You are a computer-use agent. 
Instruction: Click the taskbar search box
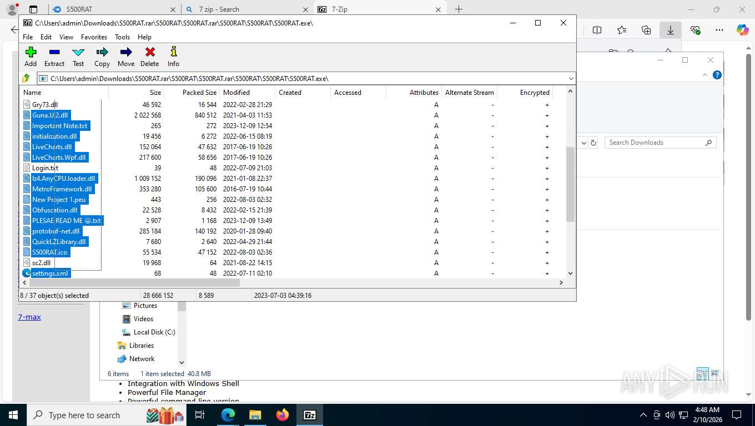(106, 415)
